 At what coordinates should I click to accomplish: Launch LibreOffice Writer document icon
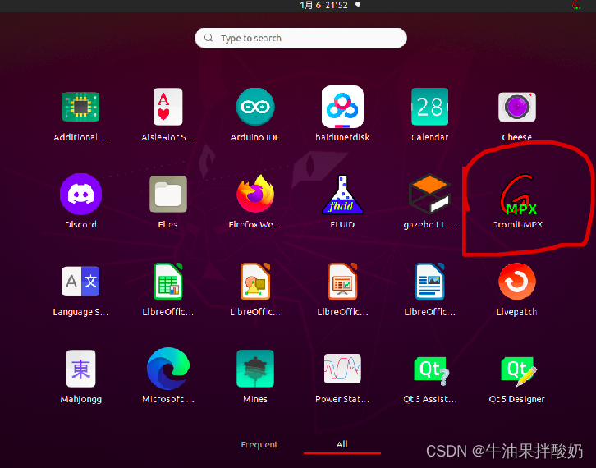pyautogui.click(x=429, y=282)
